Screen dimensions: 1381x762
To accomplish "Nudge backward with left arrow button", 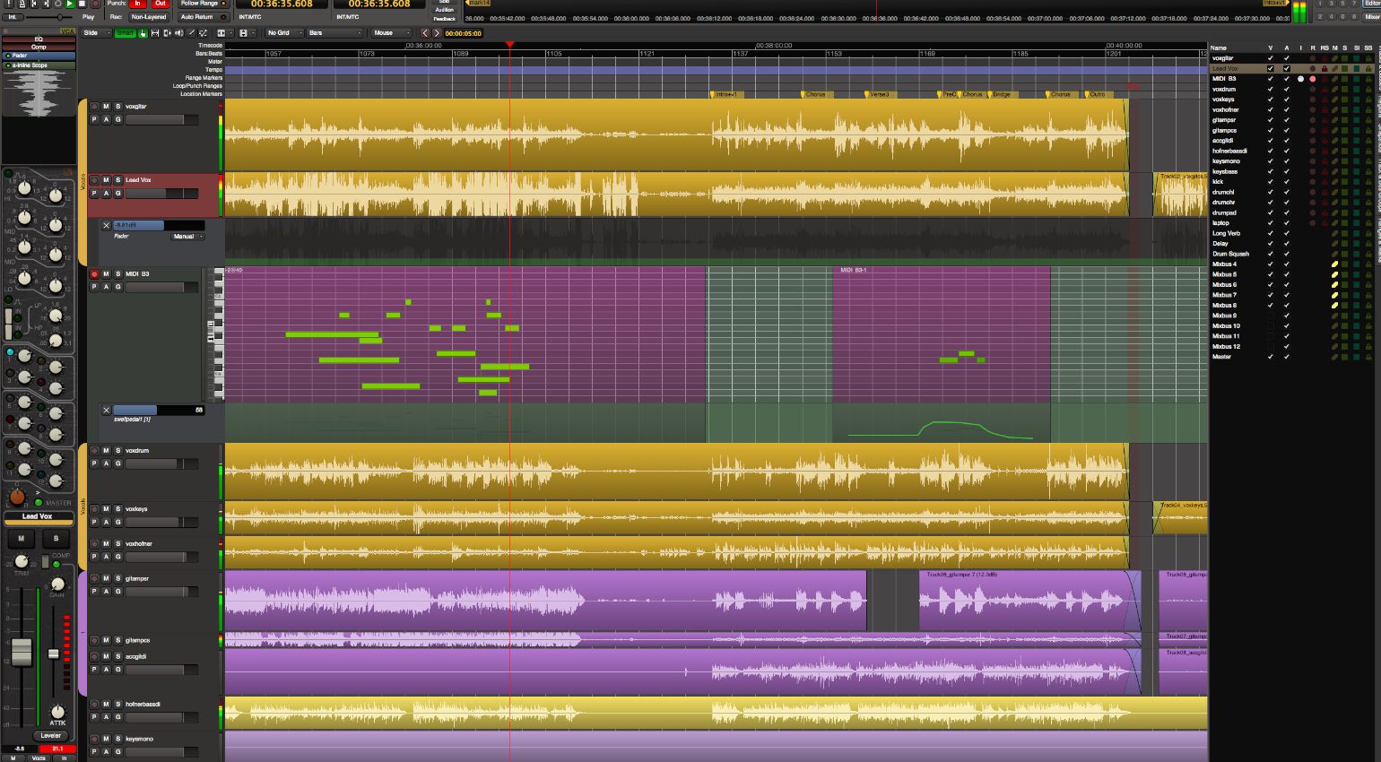I will click(425, 33).
